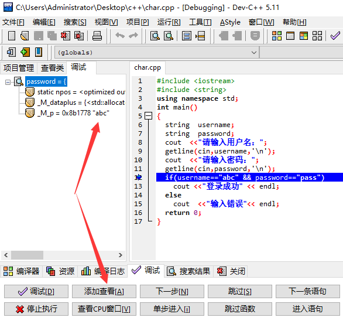Open the 运行[R] menu

tap(169, 22)
